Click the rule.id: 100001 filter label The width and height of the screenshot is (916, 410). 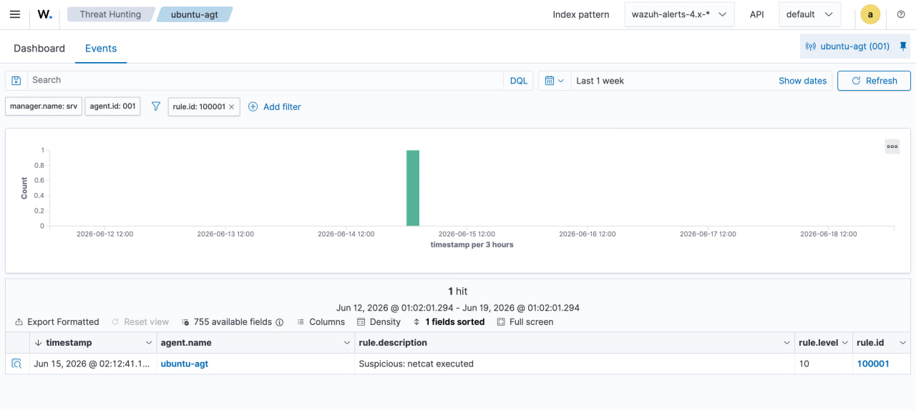coord(199,106)
